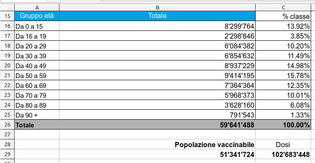Click the 15.78% percentage cell
The image size is (315, 163).
pyautogui.click(x=283, y=75)
